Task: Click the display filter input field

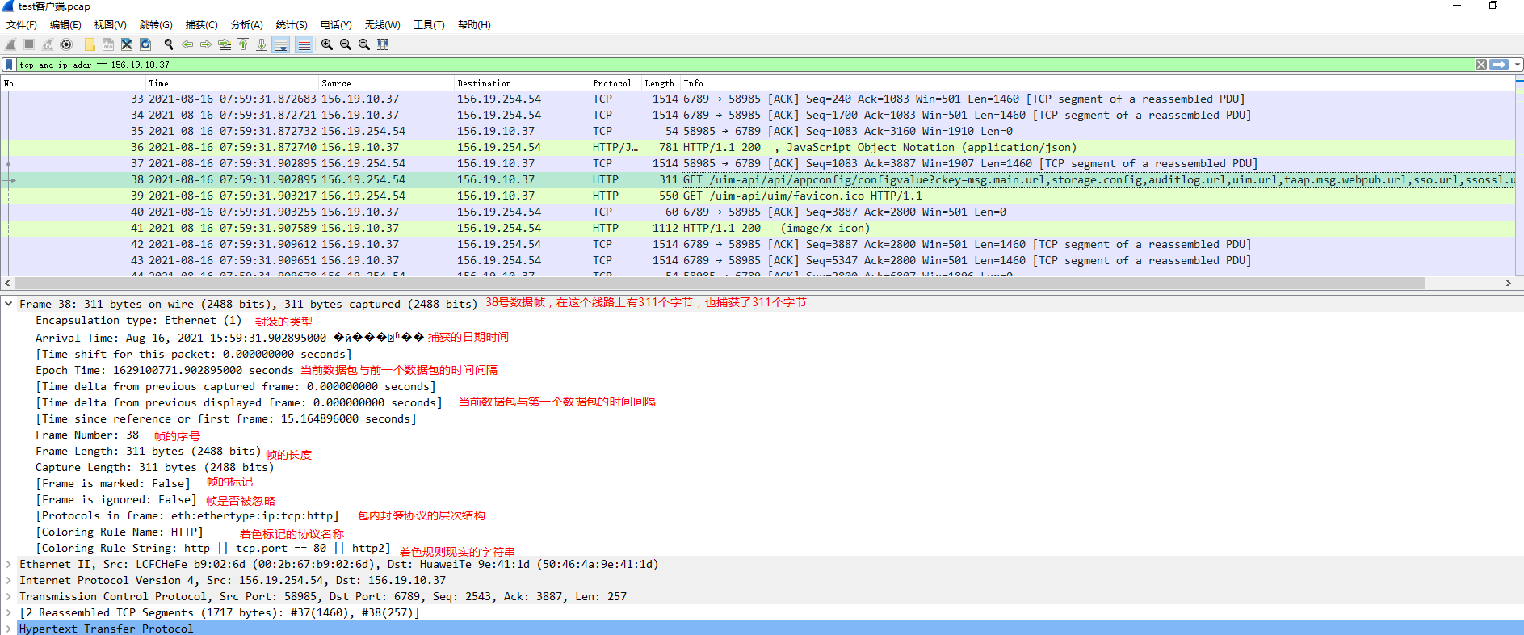Action: pos(745,65)
